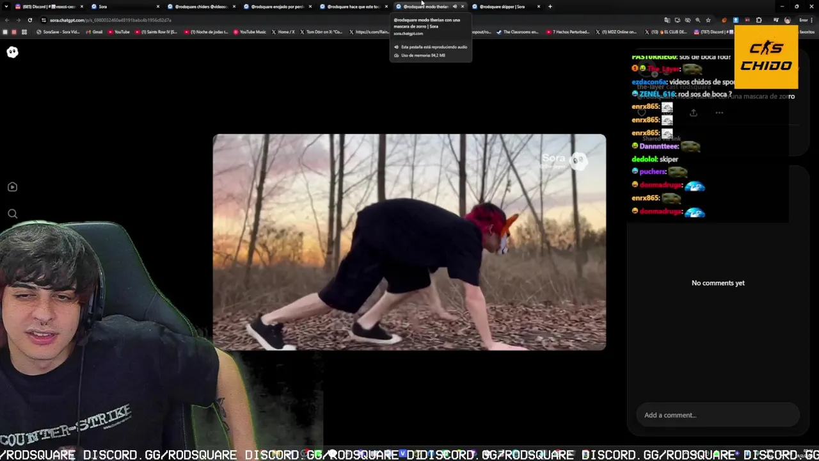Image resolution: width=819 pixels, height=461 pixels.
Task: Open the orange extension icon
Action: point(724,20)
